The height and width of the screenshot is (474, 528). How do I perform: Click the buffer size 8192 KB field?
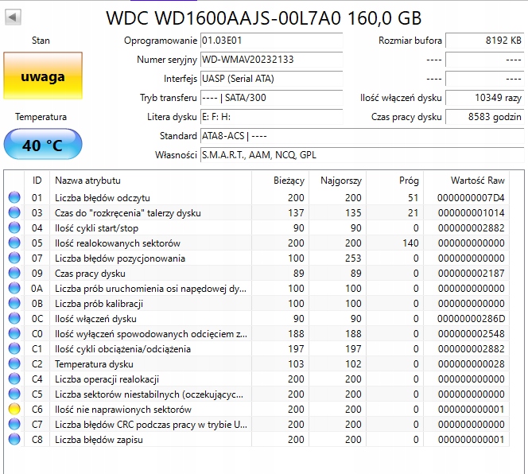(x=484, y=40)
